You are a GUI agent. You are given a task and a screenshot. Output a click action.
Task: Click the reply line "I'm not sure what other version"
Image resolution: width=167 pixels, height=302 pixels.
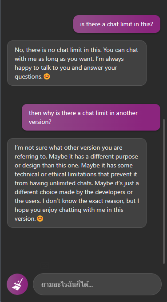(68, 148)
